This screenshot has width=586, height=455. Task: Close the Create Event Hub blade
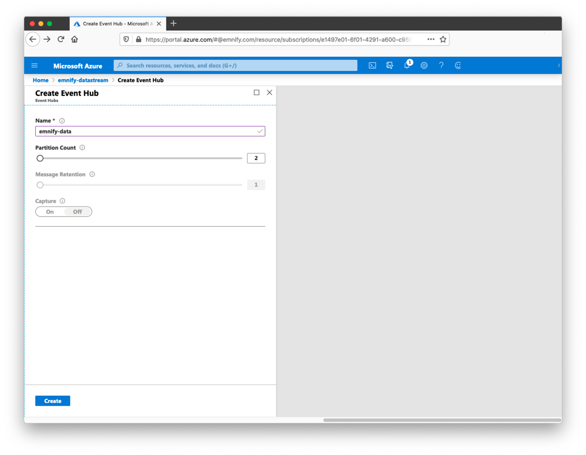click(x=270, y=93)
